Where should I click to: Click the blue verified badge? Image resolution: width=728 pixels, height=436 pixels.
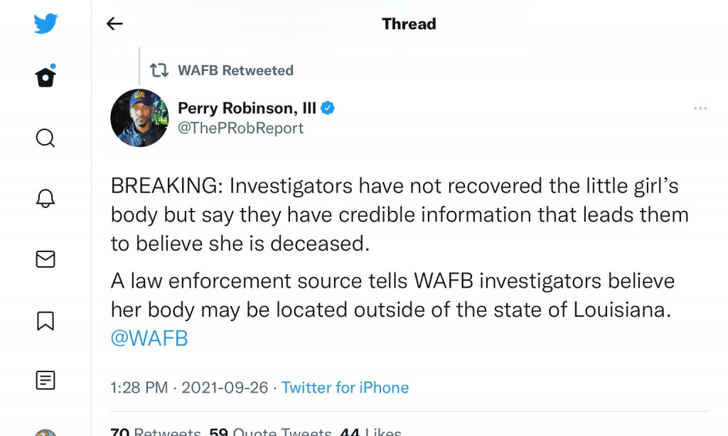(x=328, y=108)
